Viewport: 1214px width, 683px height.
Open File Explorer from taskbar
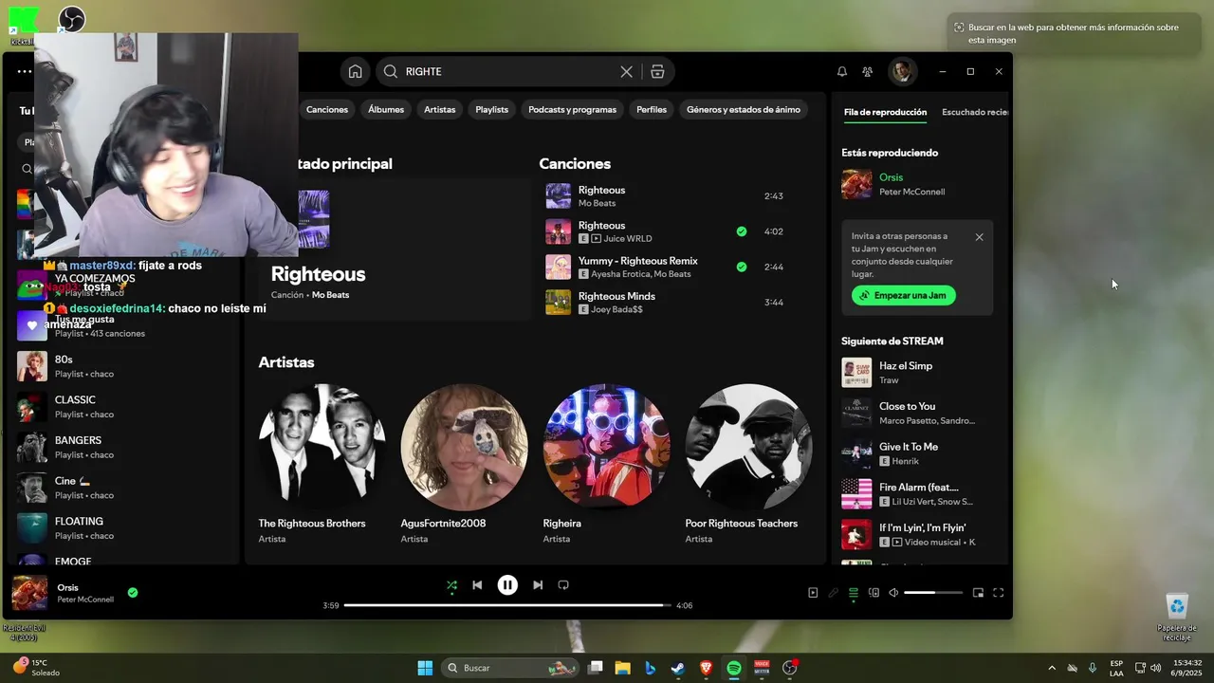pos(622,668)
